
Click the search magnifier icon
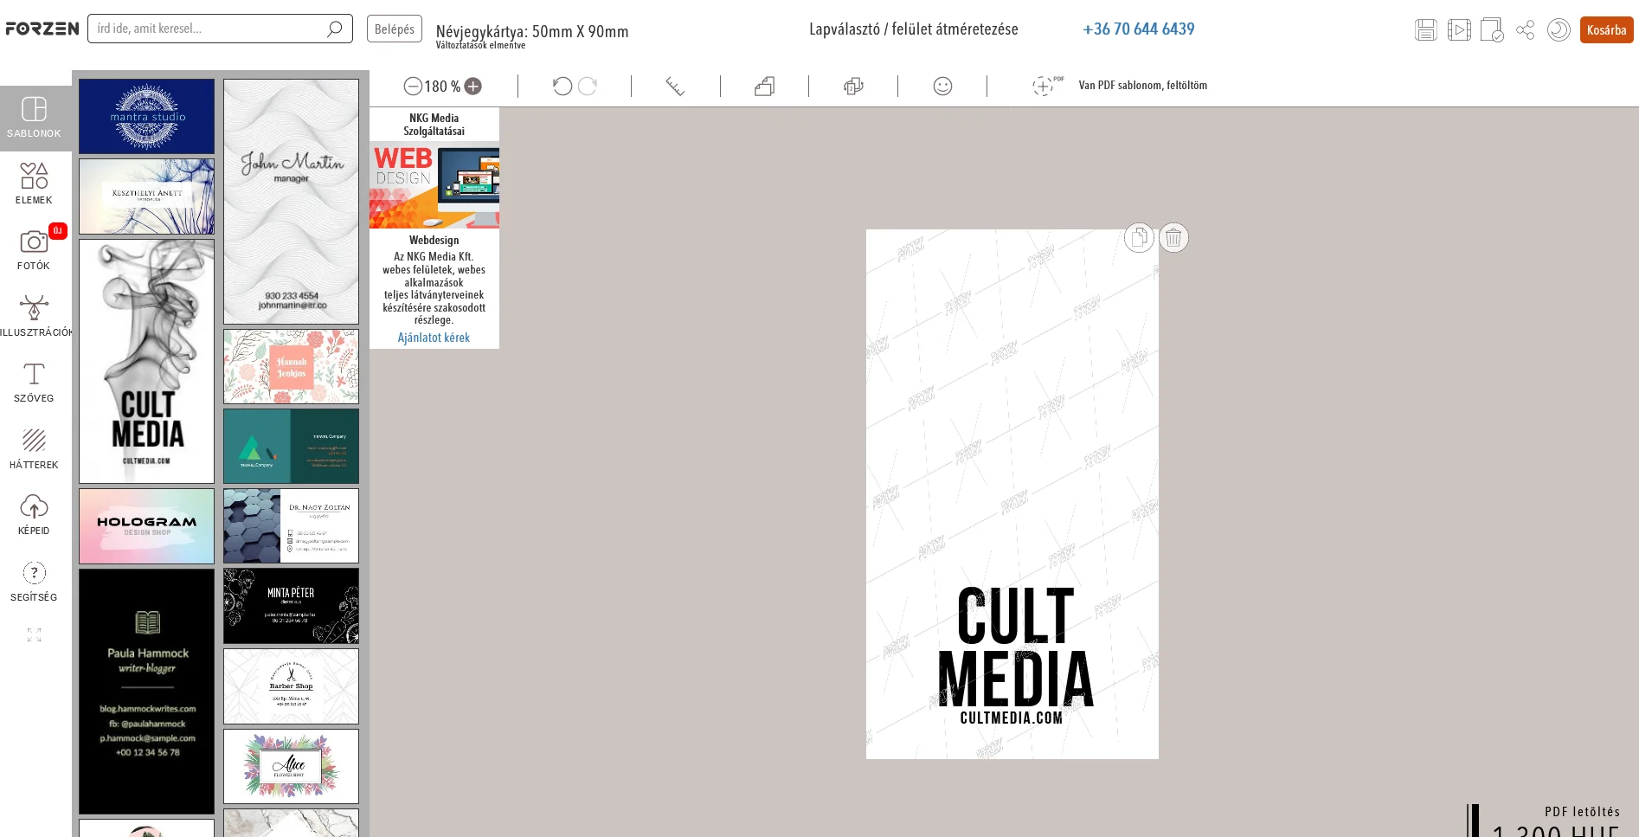click(334, 29)
